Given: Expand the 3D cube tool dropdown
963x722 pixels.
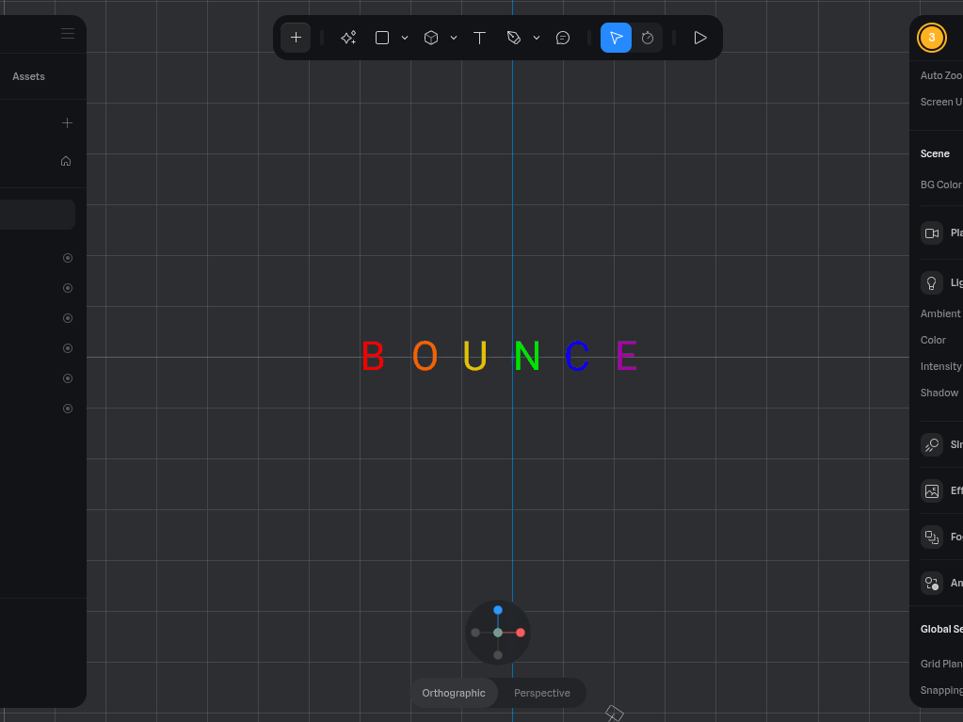Looking at the screenshot, I should (x=453, y=38).
